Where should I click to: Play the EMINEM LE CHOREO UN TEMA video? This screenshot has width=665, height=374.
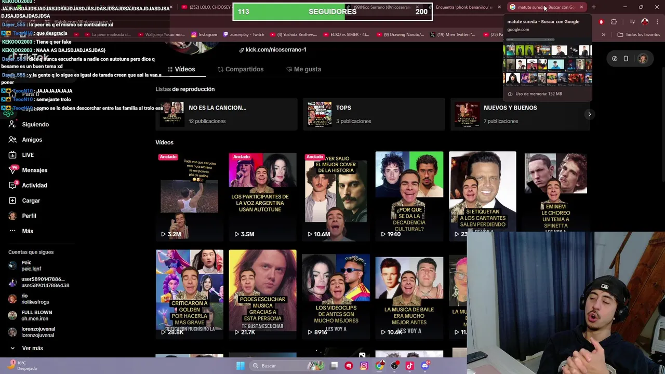click(x=556, y=192)
